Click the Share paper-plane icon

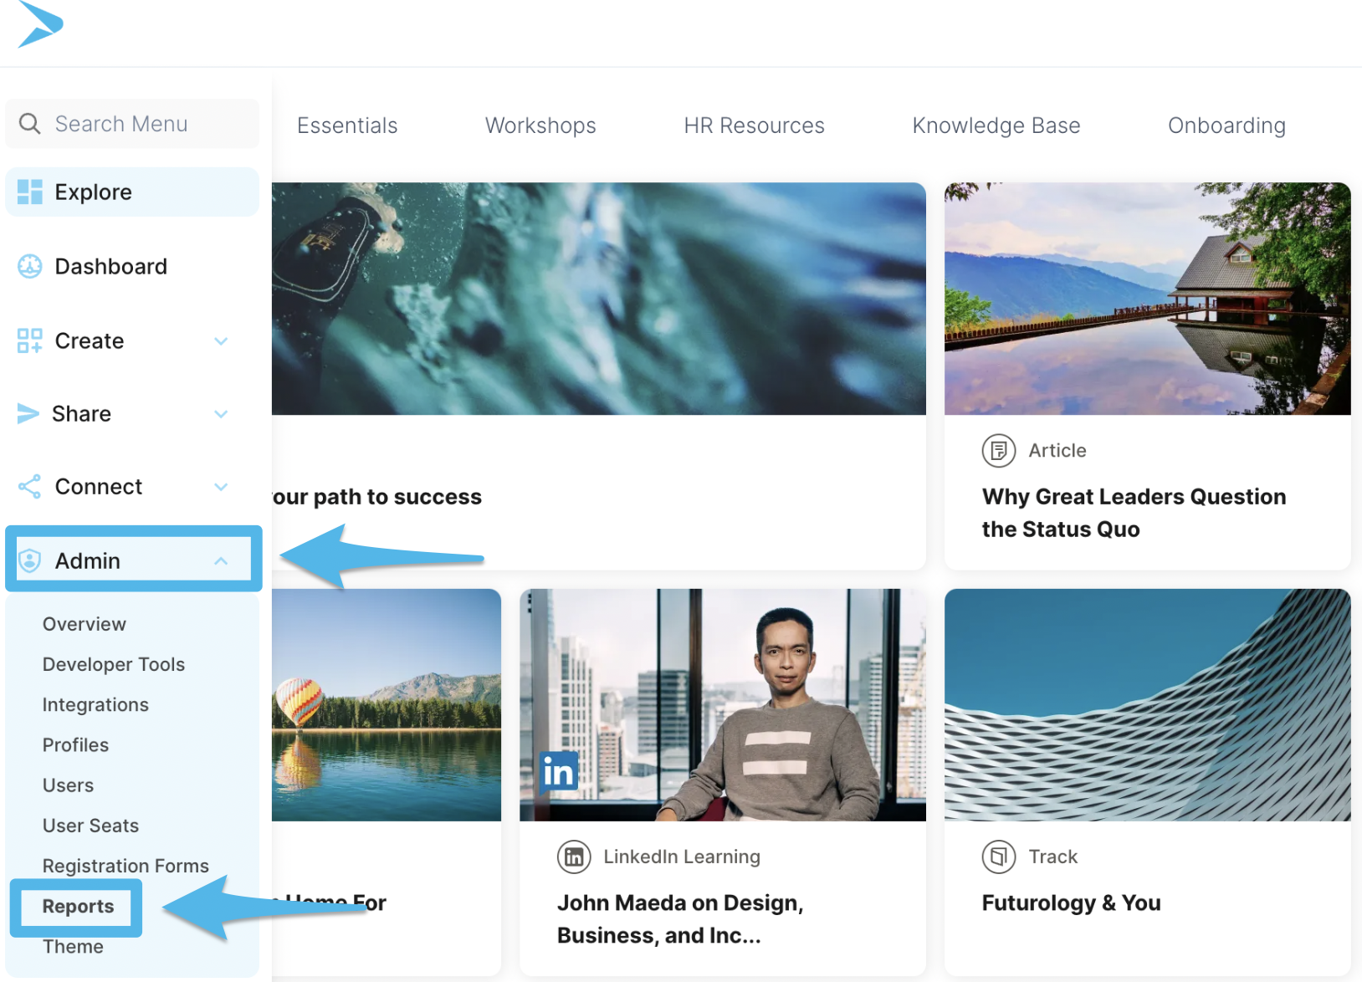28,413
